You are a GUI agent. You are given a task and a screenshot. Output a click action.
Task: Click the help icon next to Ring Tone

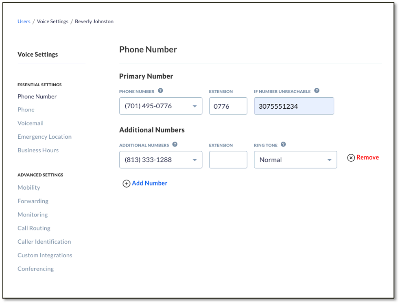[x=283, y=145]
